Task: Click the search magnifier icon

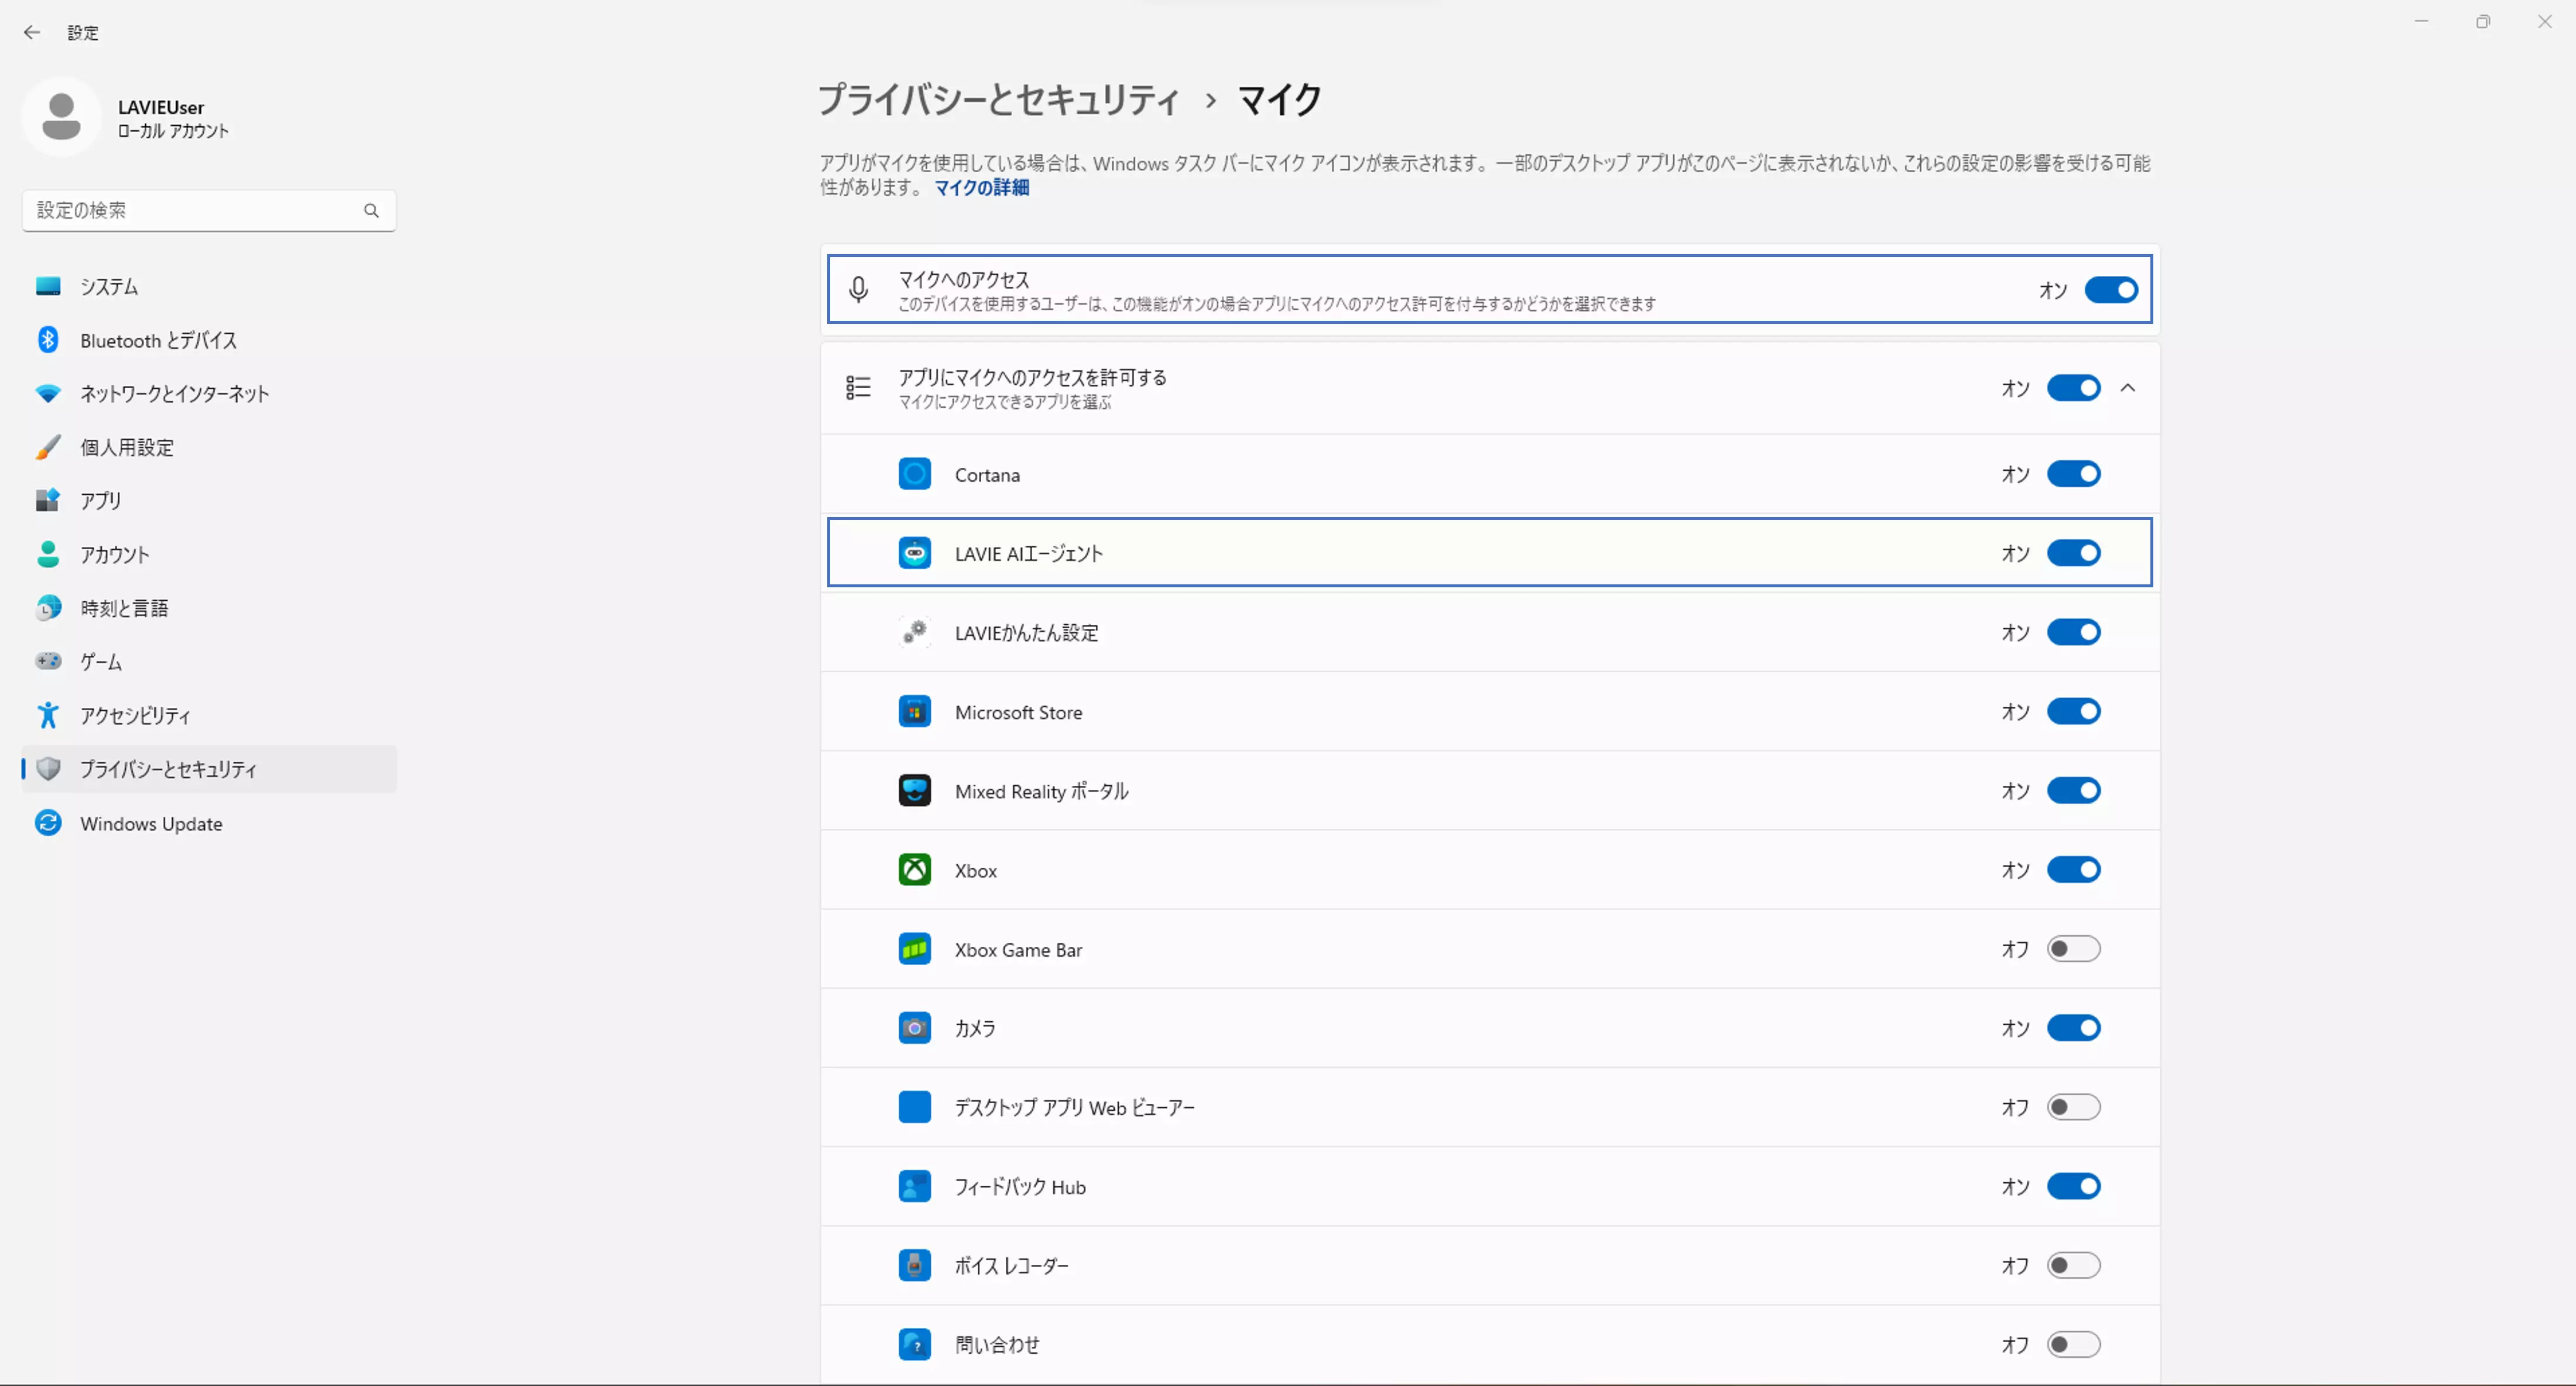Action: click(x=371, y=210)
